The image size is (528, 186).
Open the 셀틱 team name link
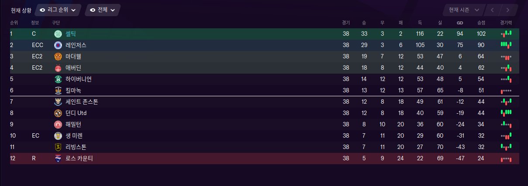(x=71, y=34)
